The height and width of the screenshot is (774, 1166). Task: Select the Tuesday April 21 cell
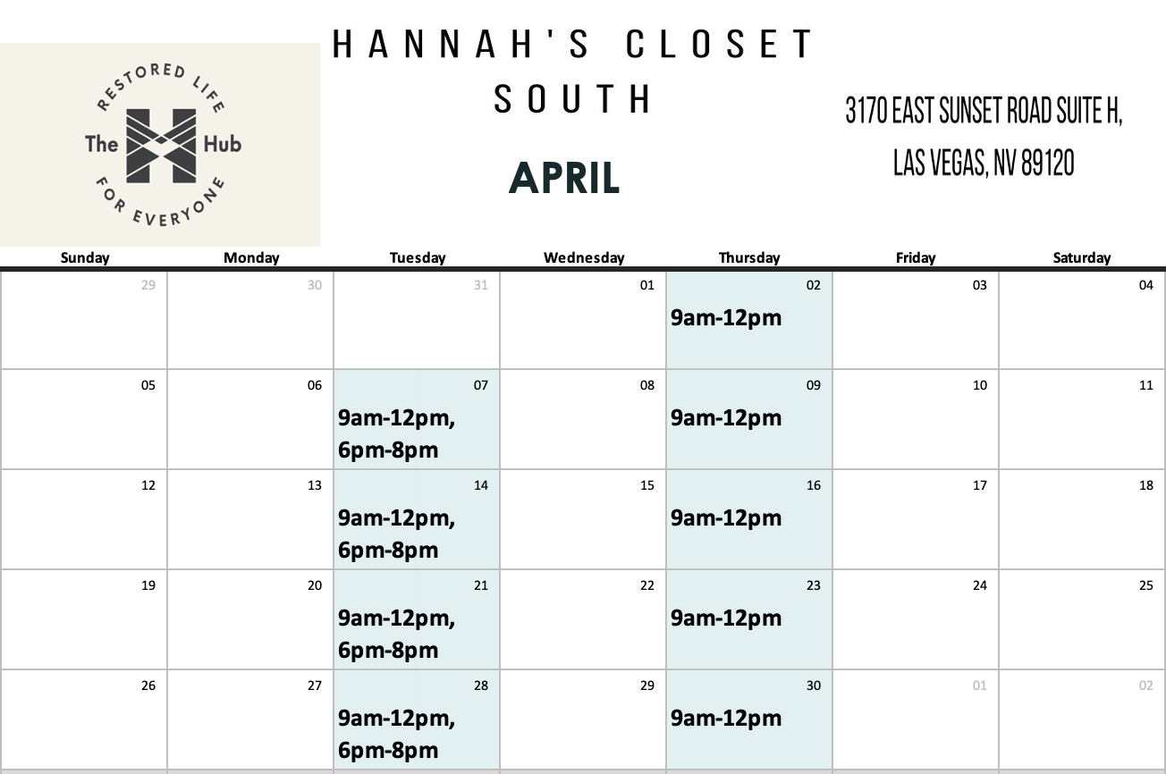pos(417,620)
